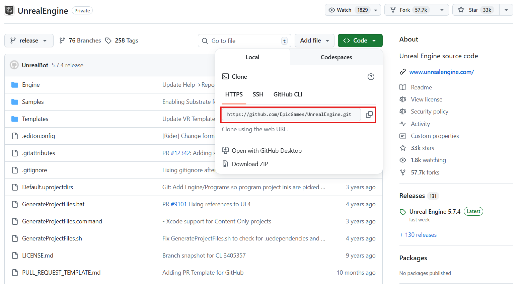Open the GenerateProjectFiles.bat file

coord(53,204)
